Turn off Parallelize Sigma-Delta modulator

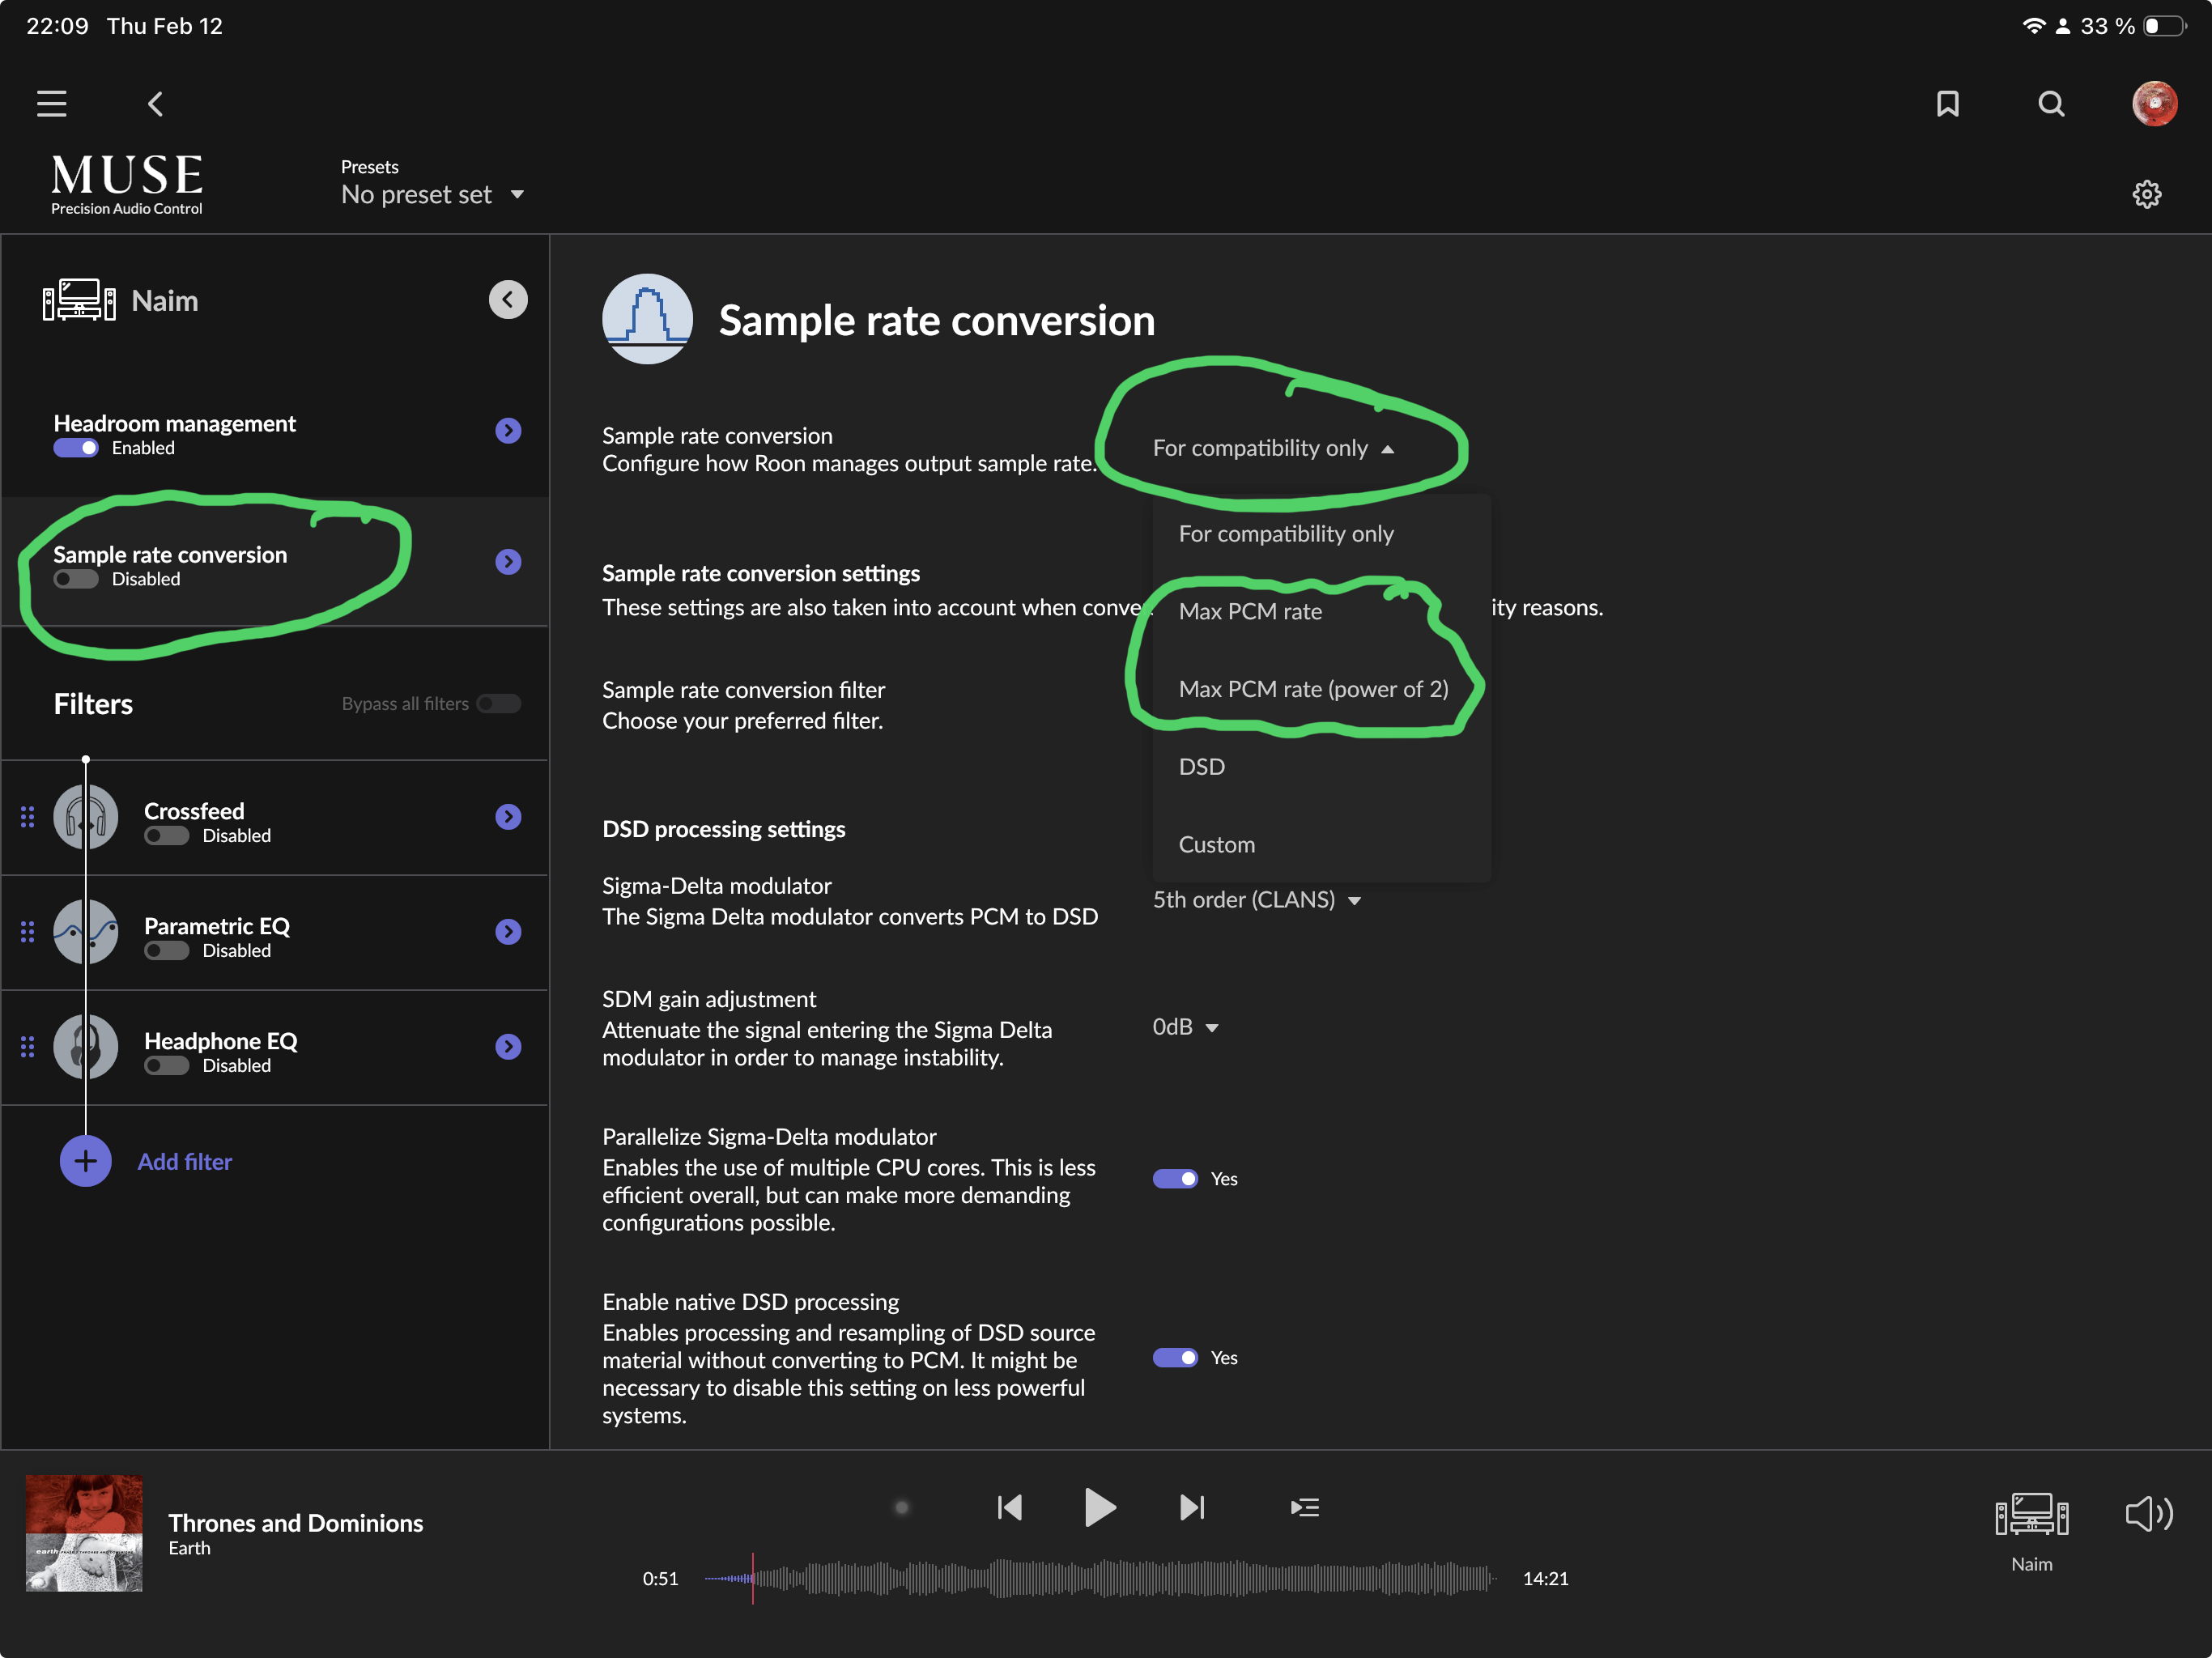[x=1175, y=1179]
